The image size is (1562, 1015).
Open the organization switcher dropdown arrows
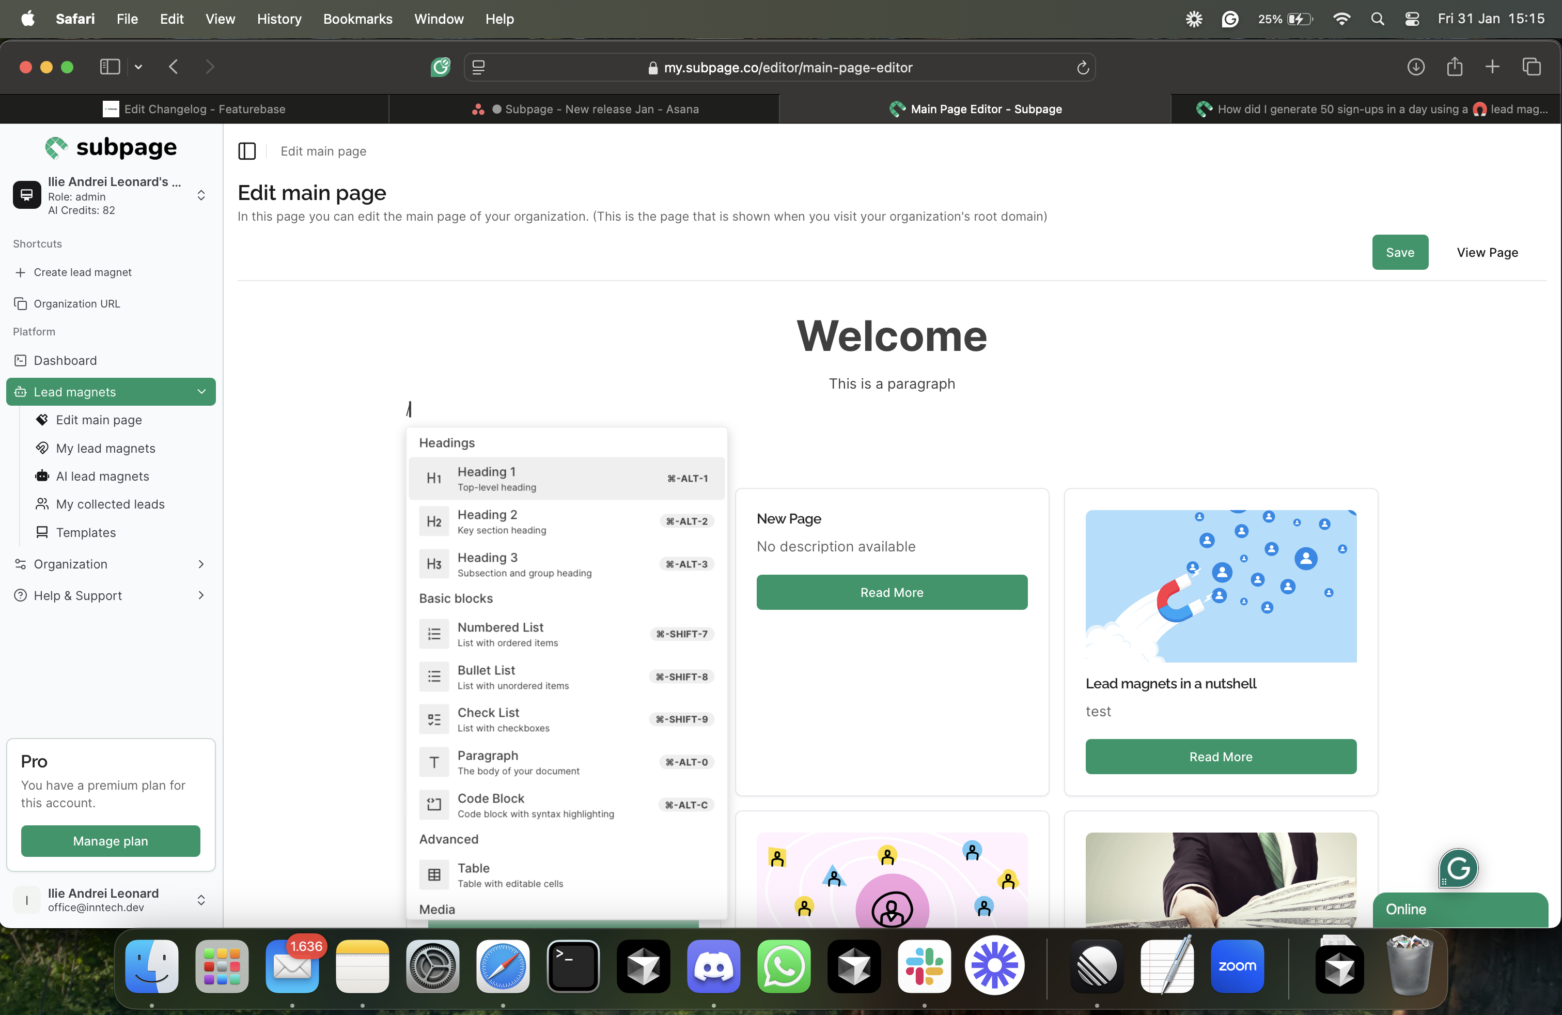click(x=201, y=195)
